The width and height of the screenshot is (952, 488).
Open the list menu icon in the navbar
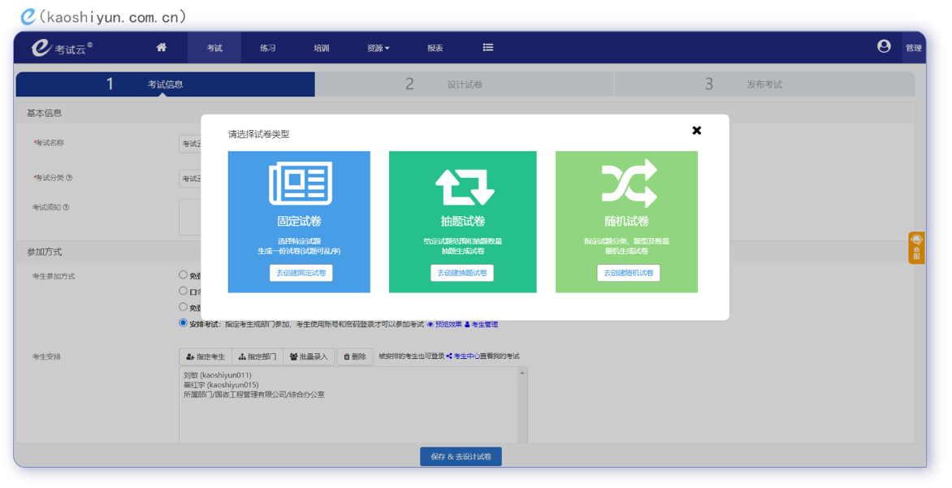[487, 47]
